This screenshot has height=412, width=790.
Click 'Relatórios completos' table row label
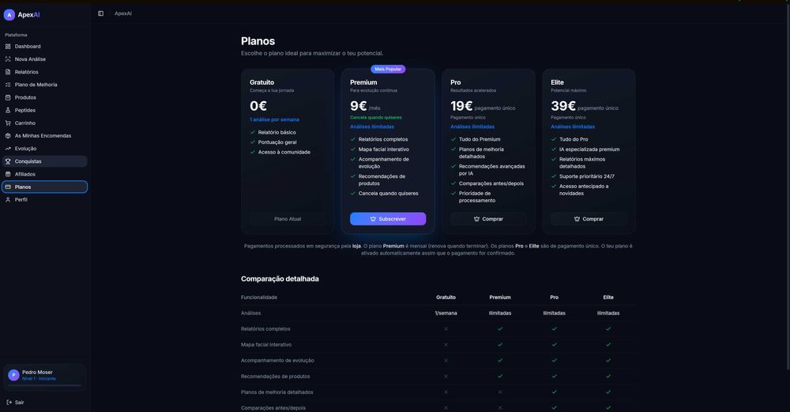click(265, 329)
